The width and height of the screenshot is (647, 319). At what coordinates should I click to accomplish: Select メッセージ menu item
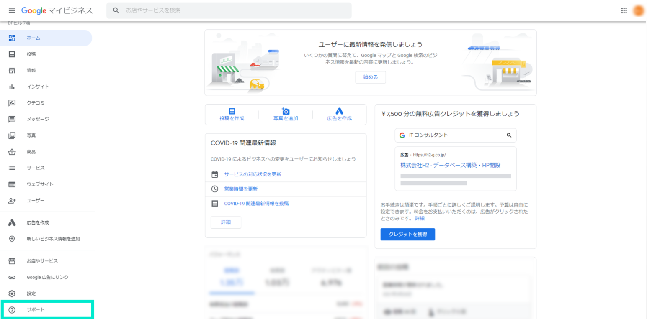click(x=46, y=119)
